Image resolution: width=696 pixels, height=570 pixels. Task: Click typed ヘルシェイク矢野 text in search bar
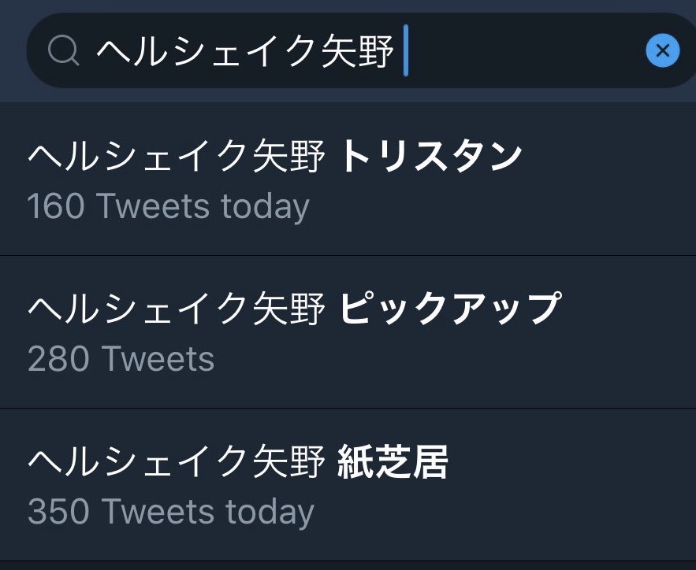[244, 52]
